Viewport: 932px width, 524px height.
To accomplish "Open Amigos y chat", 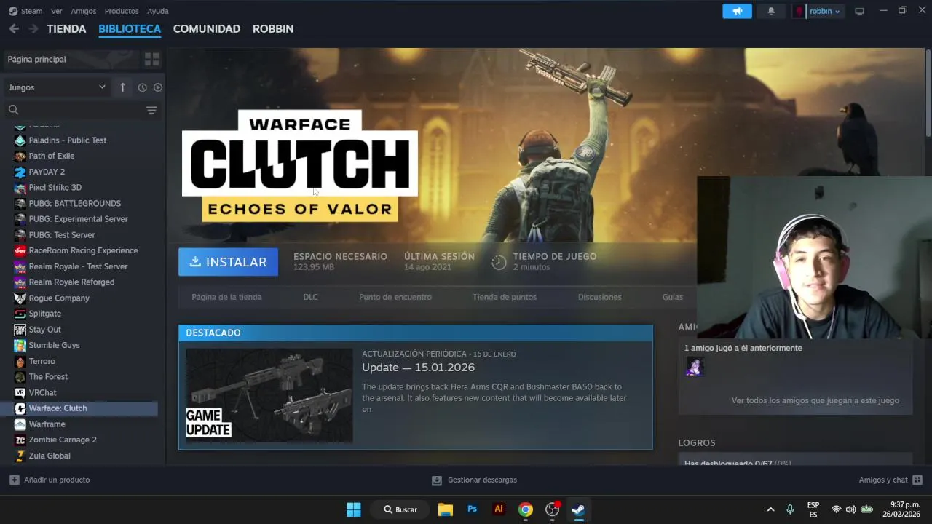I will coord(890,480).
